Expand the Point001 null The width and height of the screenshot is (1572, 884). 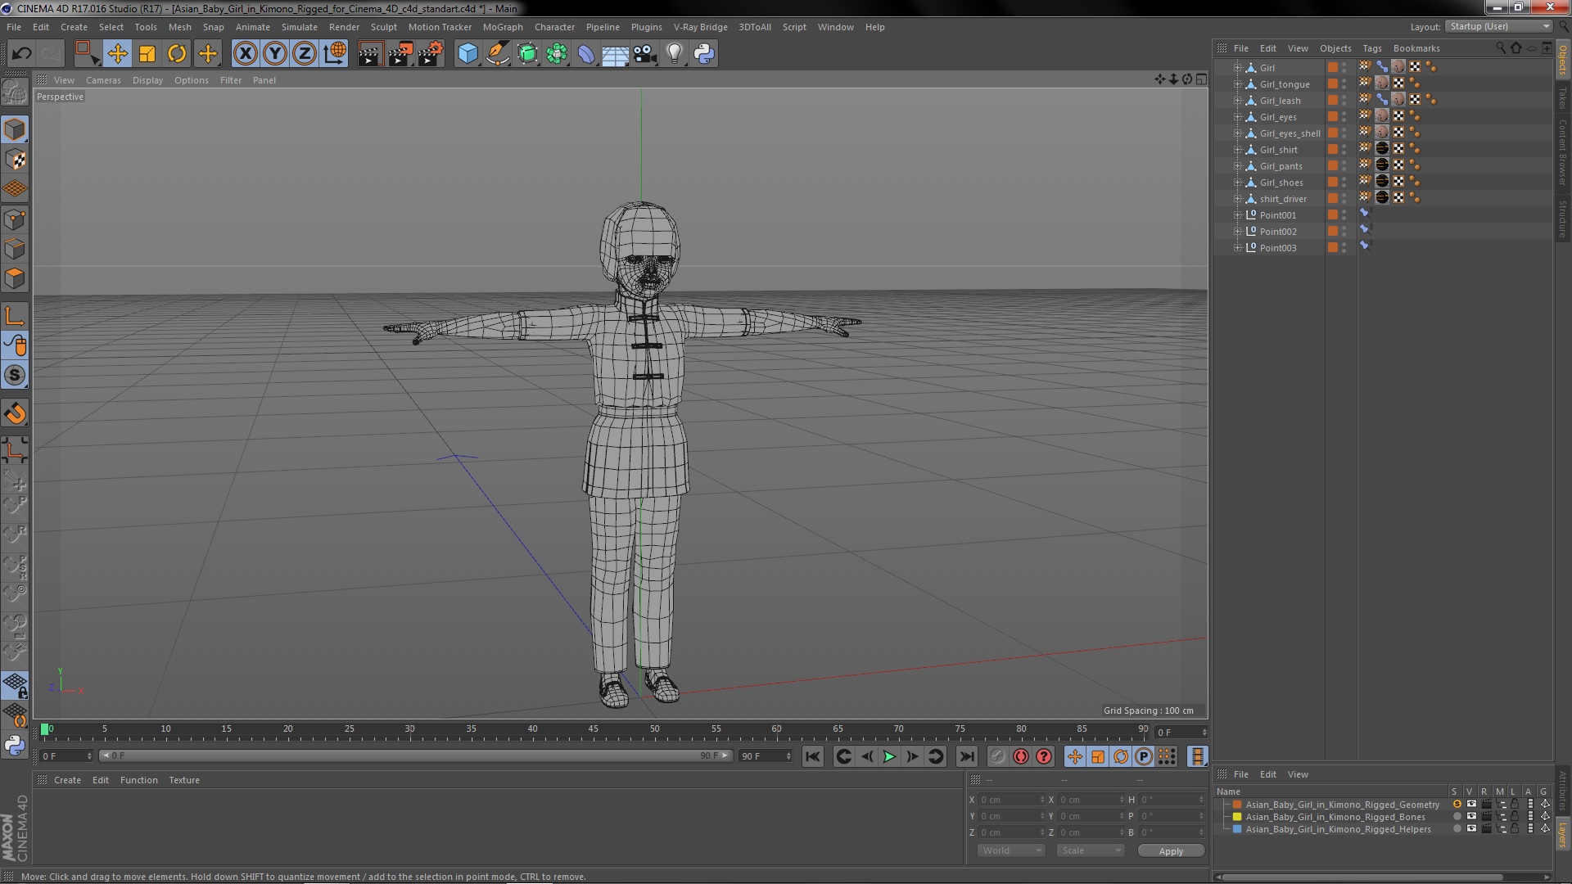pos(1238,215)
